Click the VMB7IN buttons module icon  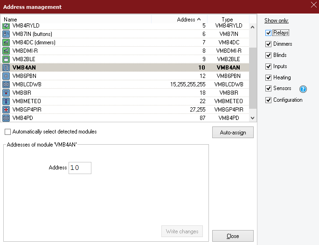coord(7,34)
